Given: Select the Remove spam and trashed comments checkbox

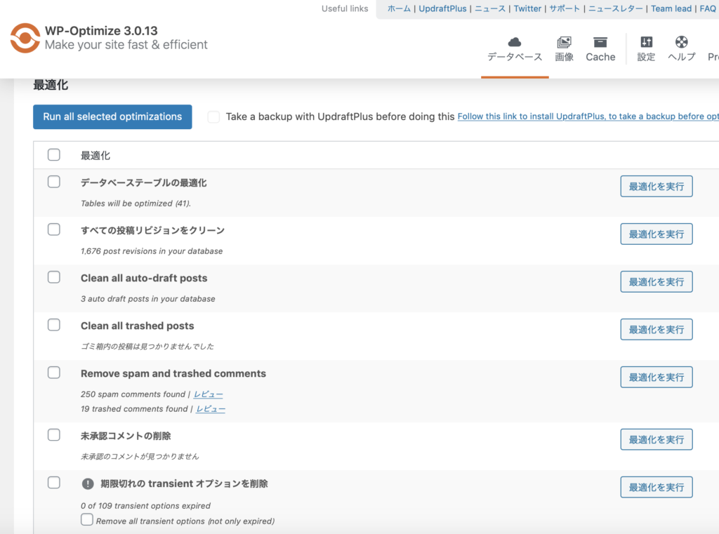Looking at the screenshot, I should [54, 373].
